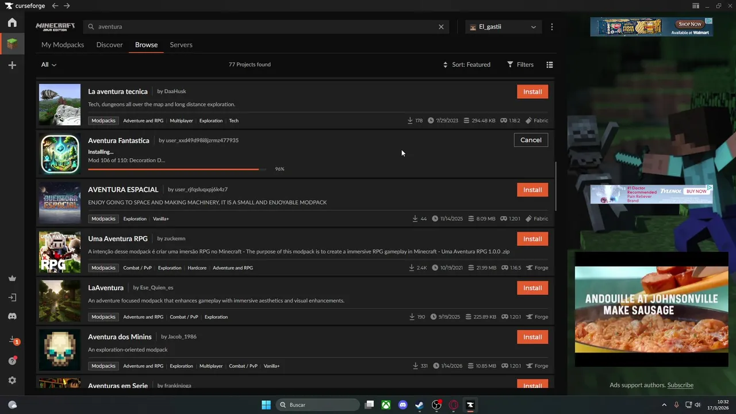
Task: Click the sign-in arrow icon in sidebar
Action: pyautogui.click(x=12, y=297)
